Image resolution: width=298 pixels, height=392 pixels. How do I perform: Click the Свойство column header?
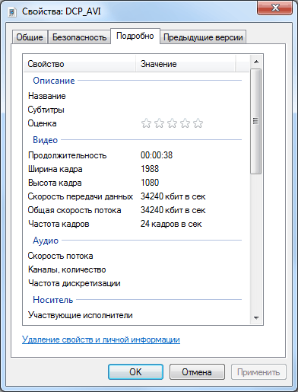(80, 64)
